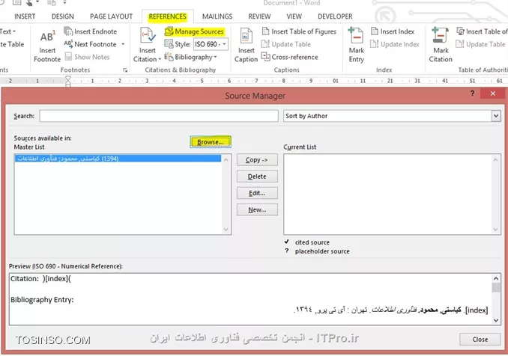Click the Search input field

point(159,116)
